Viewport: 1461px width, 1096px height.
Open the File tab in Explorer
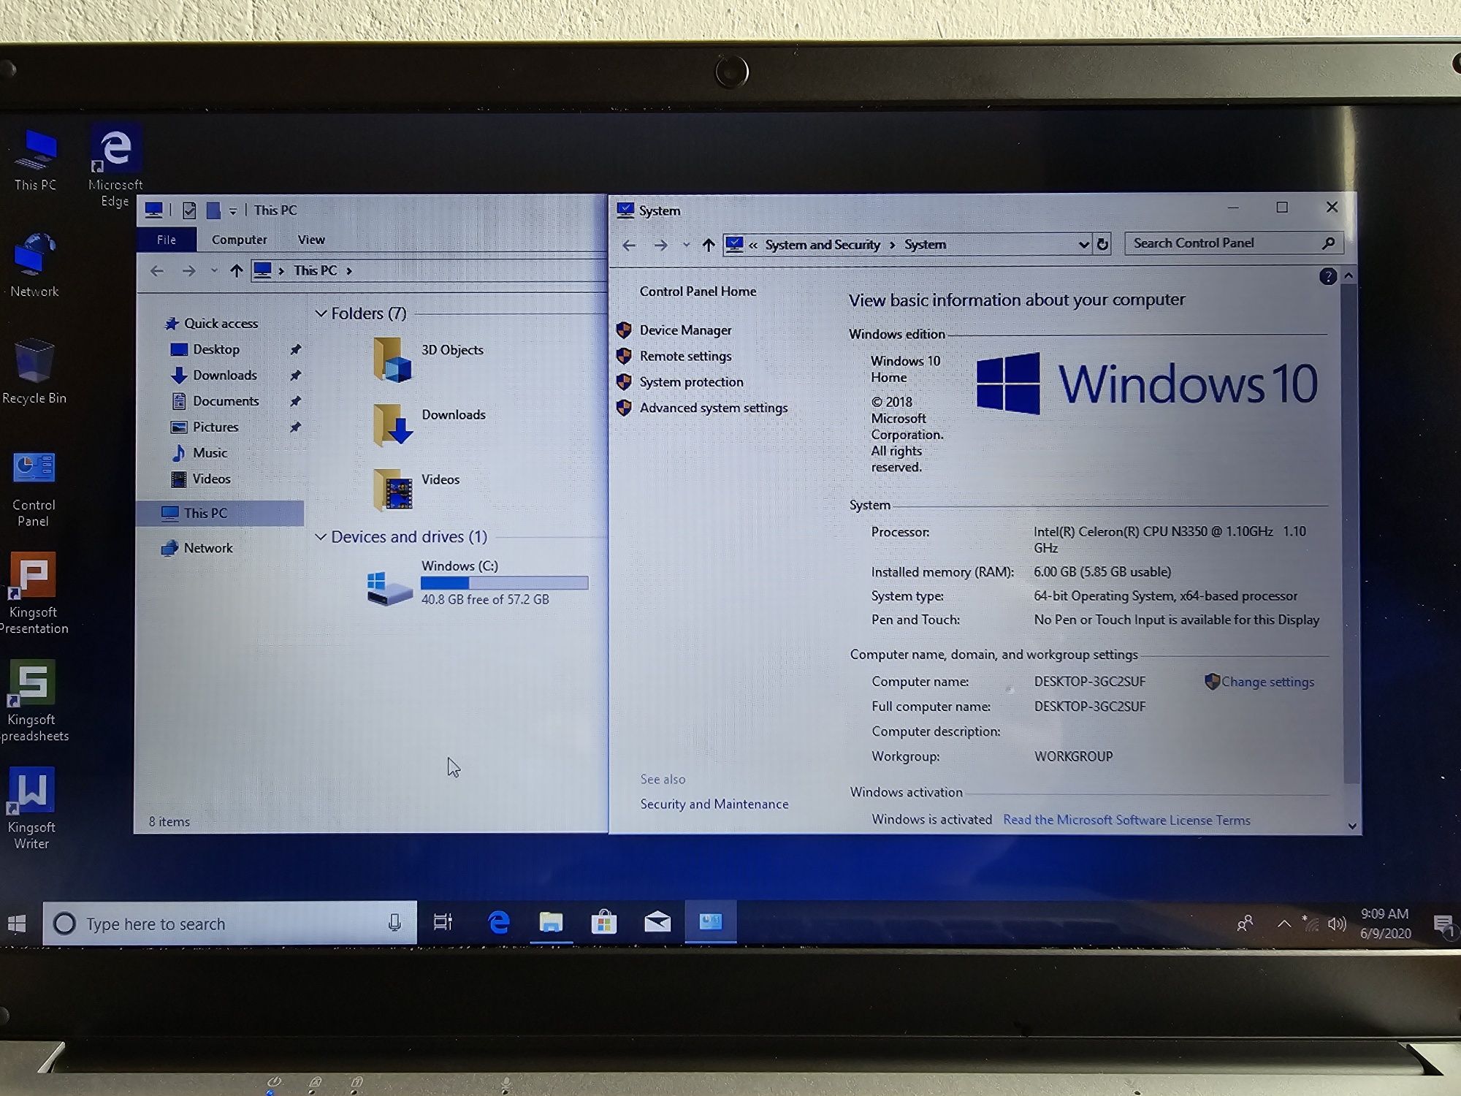coord(167,240)
